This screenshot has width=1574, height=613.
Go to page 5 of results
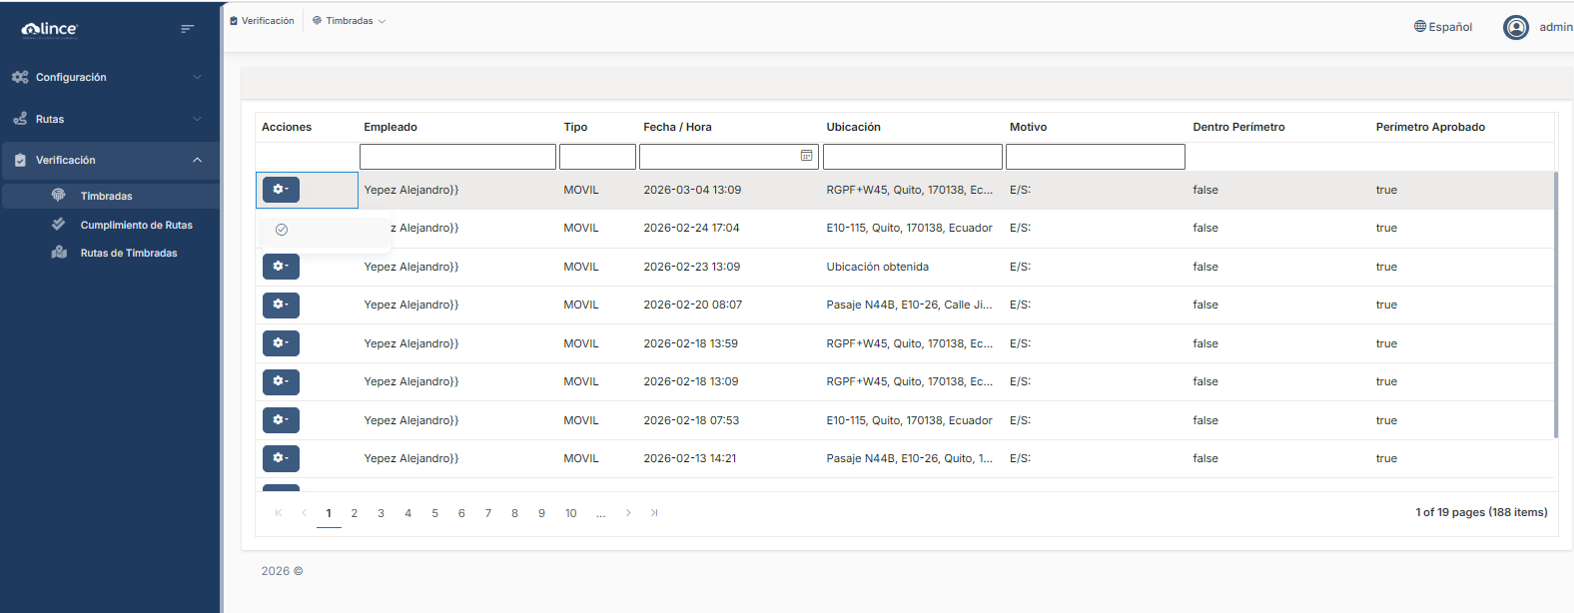(434, 513)
